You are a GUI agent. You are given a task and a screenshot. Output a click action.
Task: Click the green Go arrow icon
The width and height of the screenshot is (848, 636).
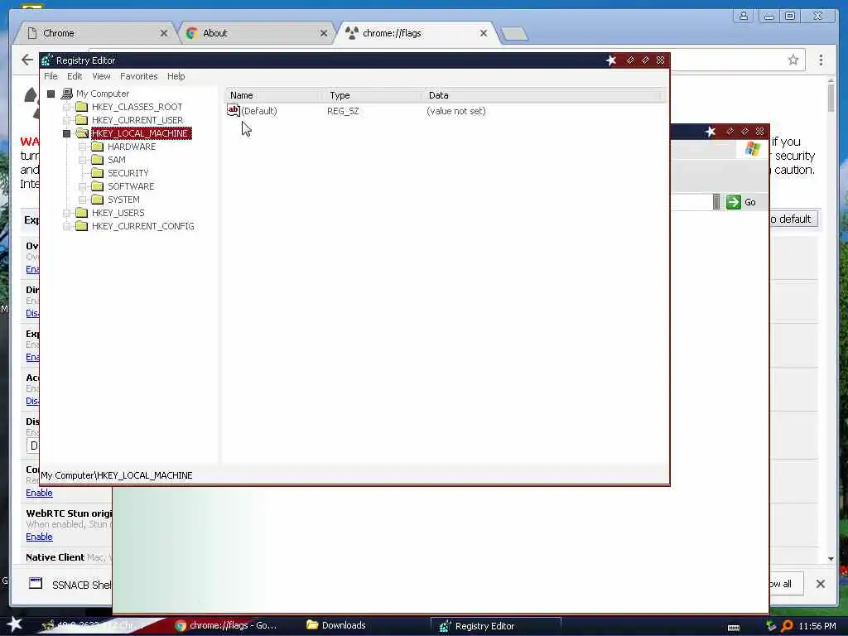(734, 202)
